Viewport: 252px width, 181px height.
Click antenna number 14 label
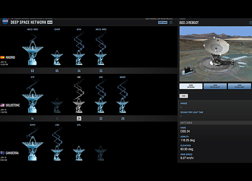tap(32, 118)
